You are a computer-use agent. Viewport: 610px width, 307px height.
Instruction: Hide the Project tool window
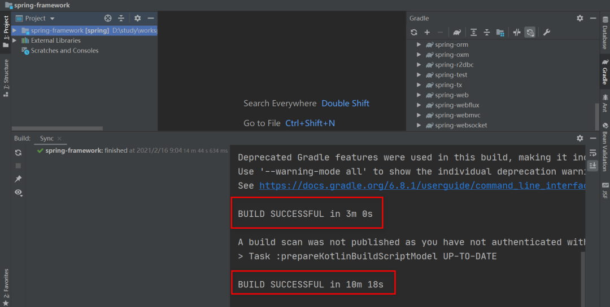[151, 18]
